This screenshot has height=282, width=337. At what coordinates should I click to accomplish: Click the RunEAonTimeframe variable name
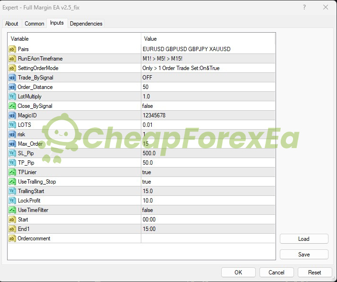[40, 59]
